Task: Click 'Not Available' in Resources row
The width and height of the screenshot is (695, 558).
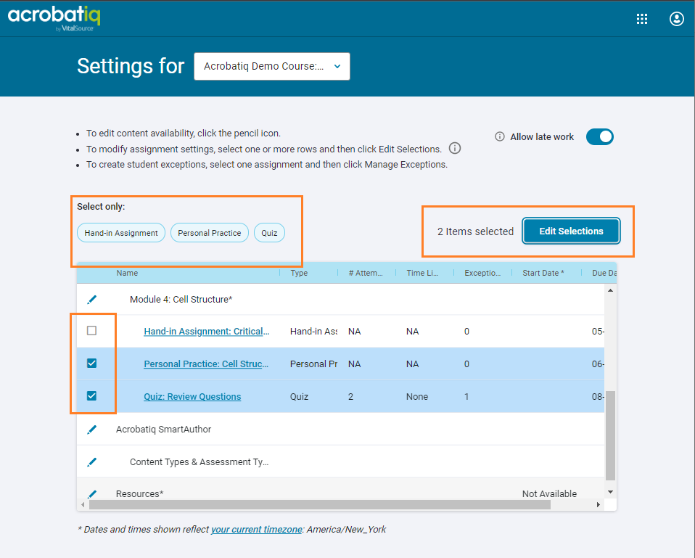Action: 549,493
